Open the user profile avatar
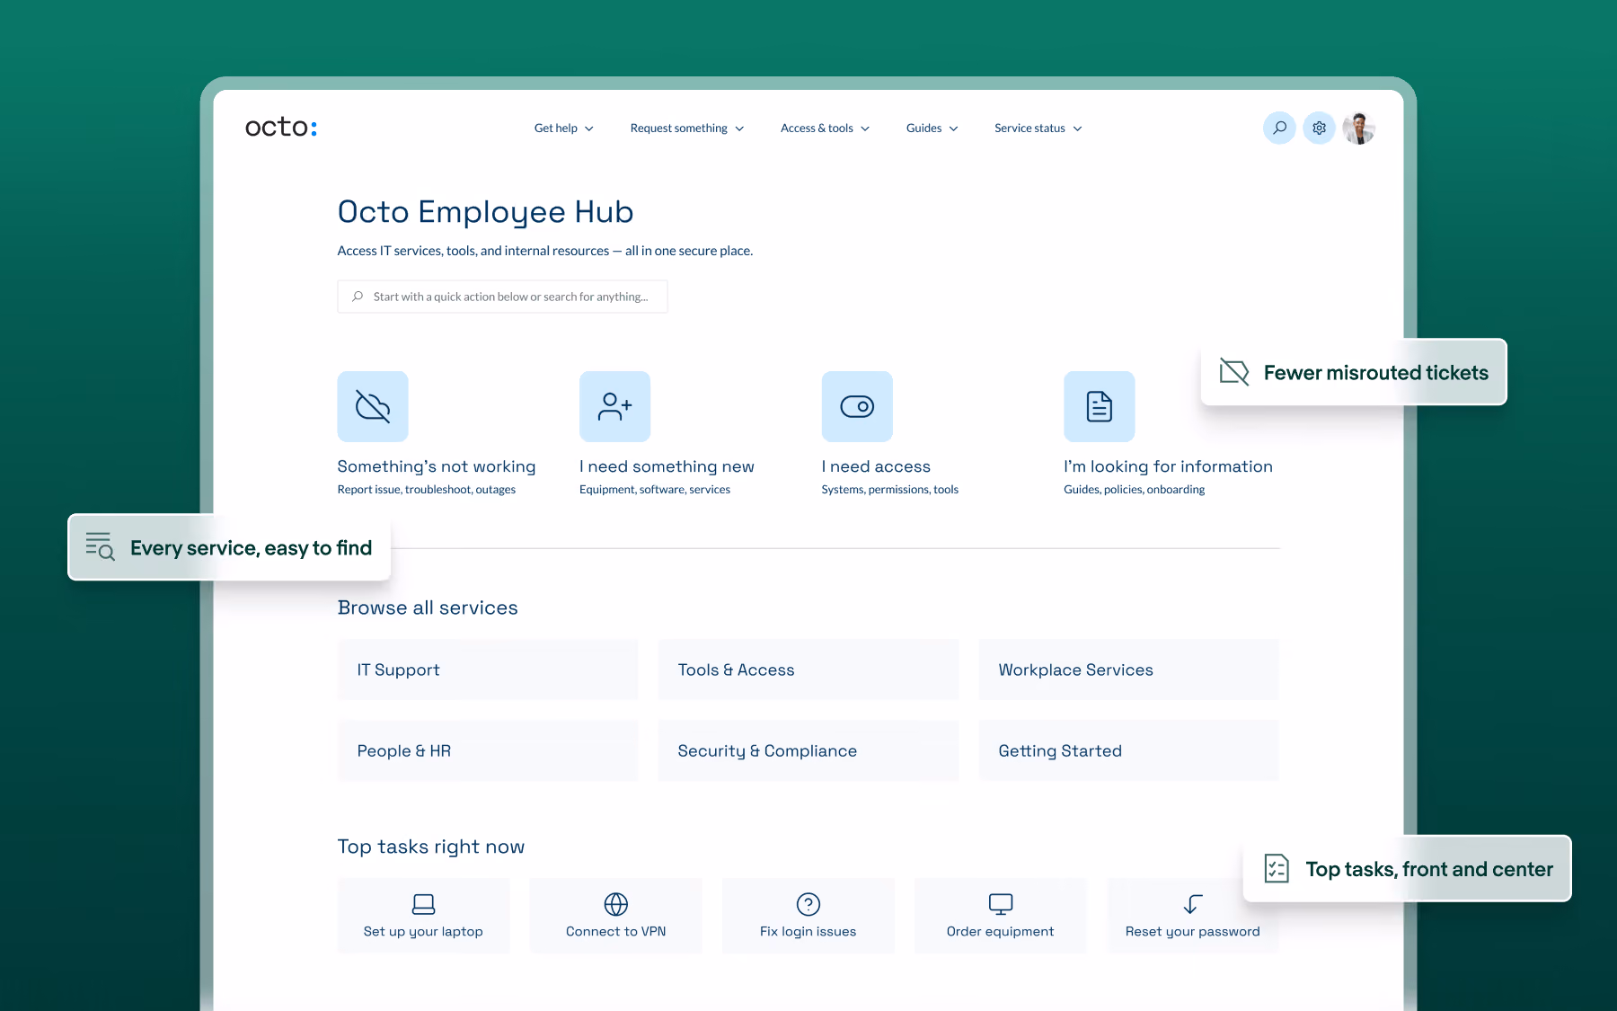The width and height of the screenshot is (1617, 1011). pyautogui.click(x=1359, y=128)
